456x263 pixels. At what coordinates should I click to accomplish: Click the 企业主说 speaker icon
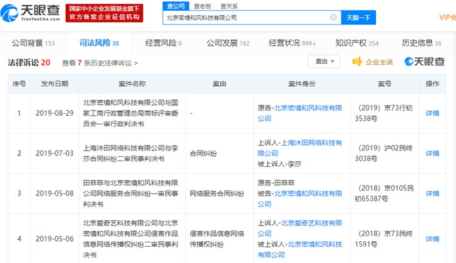coord(357,61)
